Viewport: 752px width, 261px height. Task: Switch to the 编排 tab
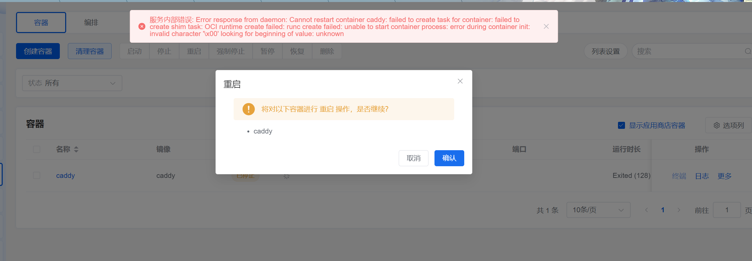click(91, 23)
